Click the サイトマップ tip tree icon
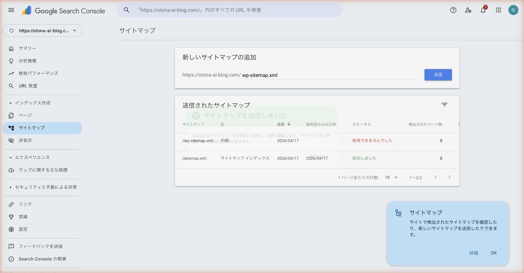The width and height of the screenshot is (524, 273). pos(399,213)
